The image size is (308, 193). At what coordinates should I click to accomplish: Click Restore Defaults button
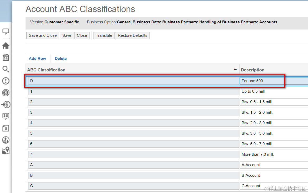pyautogui.click(x=132, y=35)
